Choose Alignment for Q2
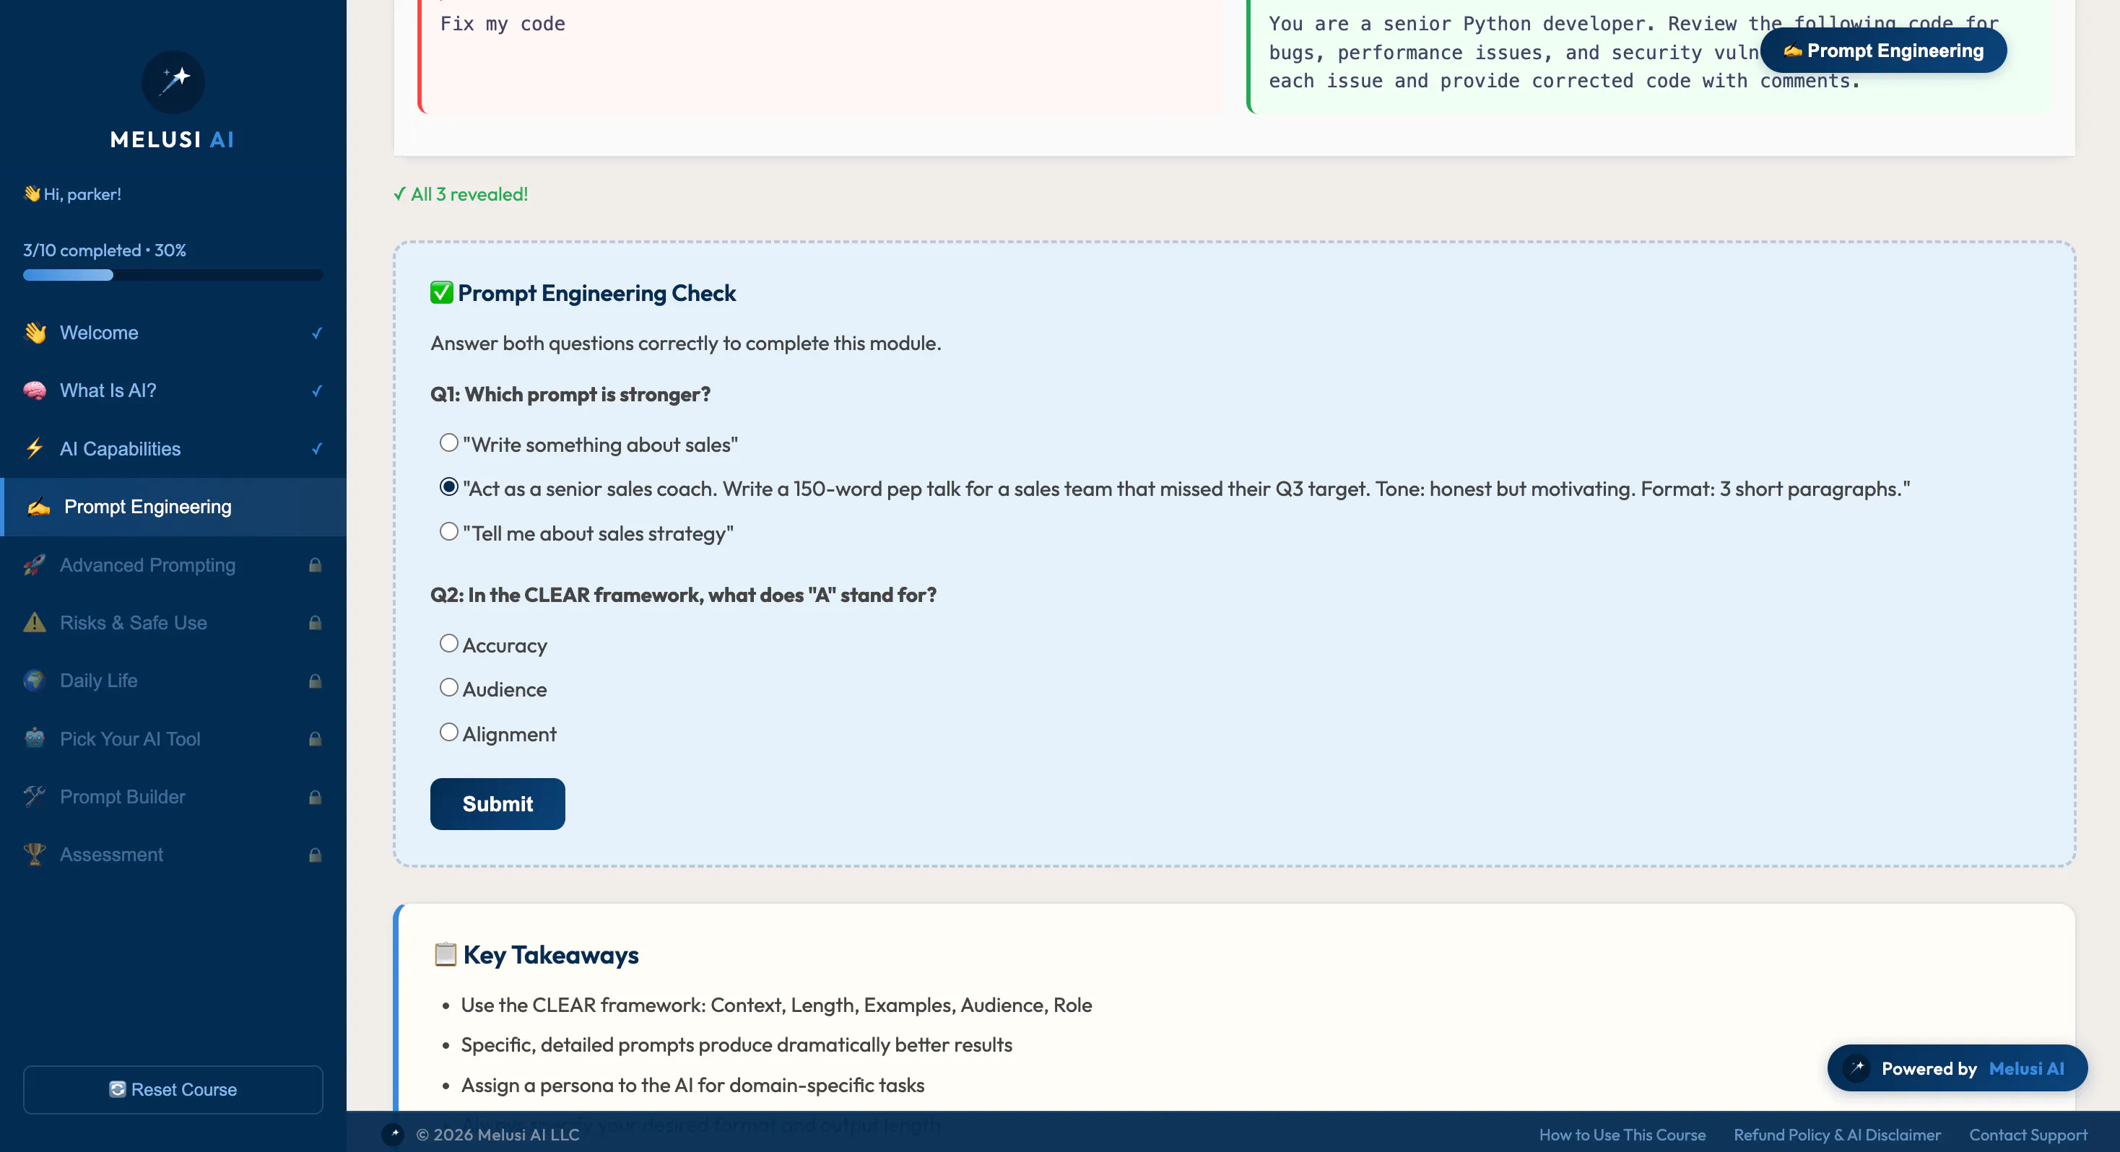The height and width of the screenshot is (1152, 2120). pos(448,733)
